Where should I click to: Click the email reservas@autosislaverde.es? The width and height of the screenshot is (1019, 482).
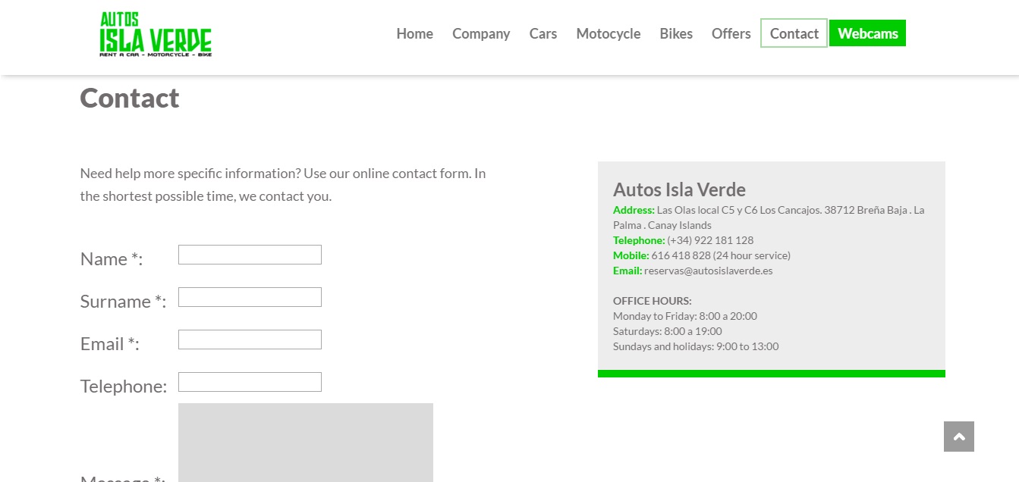point(708,271)
